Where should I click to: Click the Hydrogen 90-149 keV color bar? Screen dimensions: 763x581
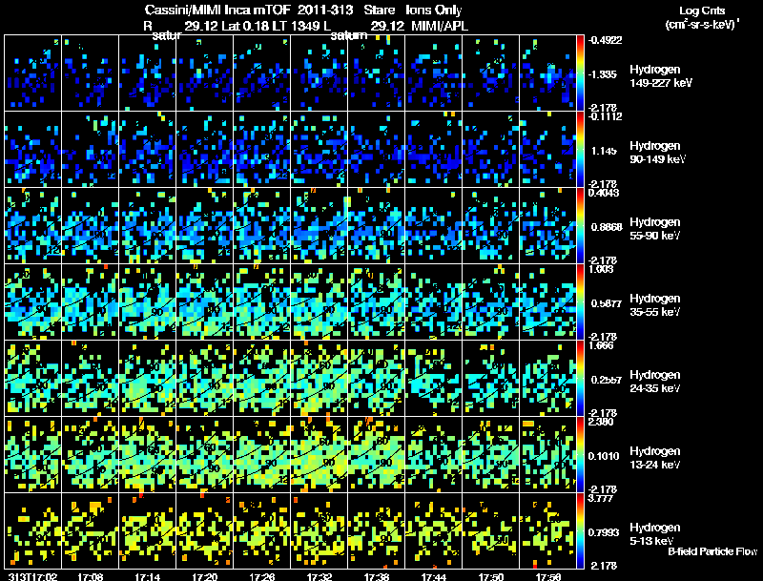tap(580, 150)
